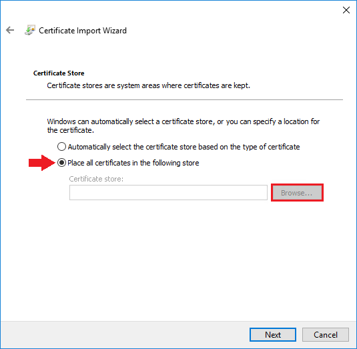Choose the Place all certificates radio button
357x349 pixels.
click(61, 163)
